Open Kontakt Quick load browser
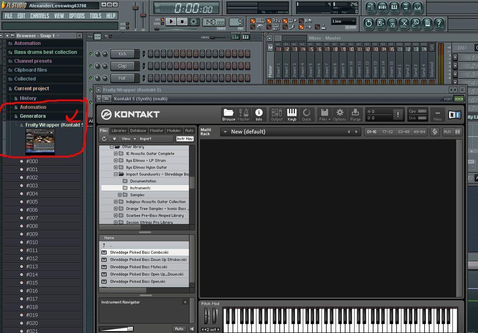Image resolution: width=478 pixels, height=333 pixels. pyautogui.click(x=306, y=115)
